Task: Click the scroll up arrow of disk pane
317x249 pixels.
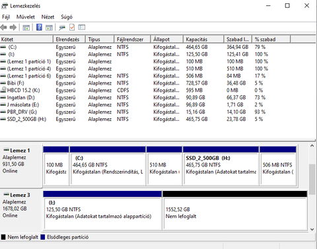Action: pyautogui.click(x=312, y=146)
